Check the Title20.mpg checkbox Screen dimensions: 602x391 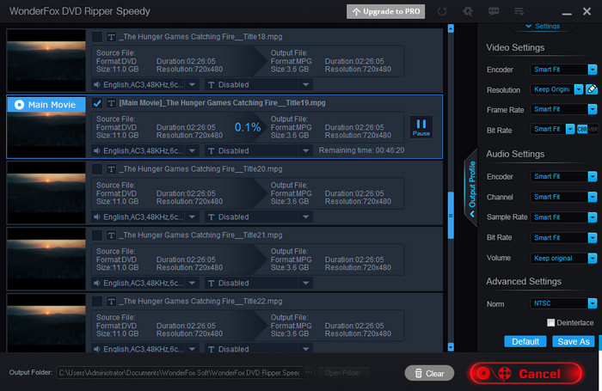click(x=96, y=169)
